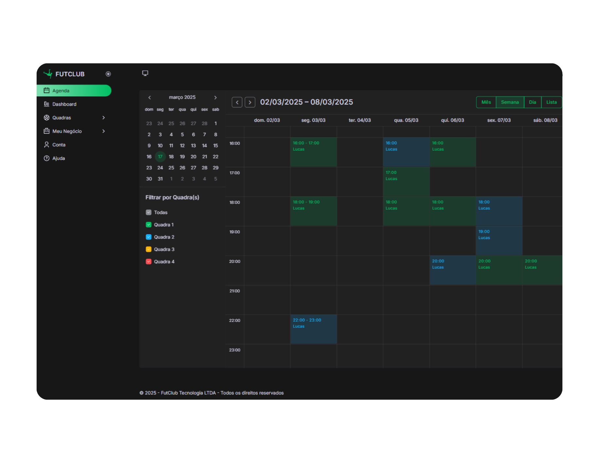This screenshot has height=463, width=599.
Task: Click the ter. 04/03 column header
Action: pyautogui.click(x=360, y=120)
